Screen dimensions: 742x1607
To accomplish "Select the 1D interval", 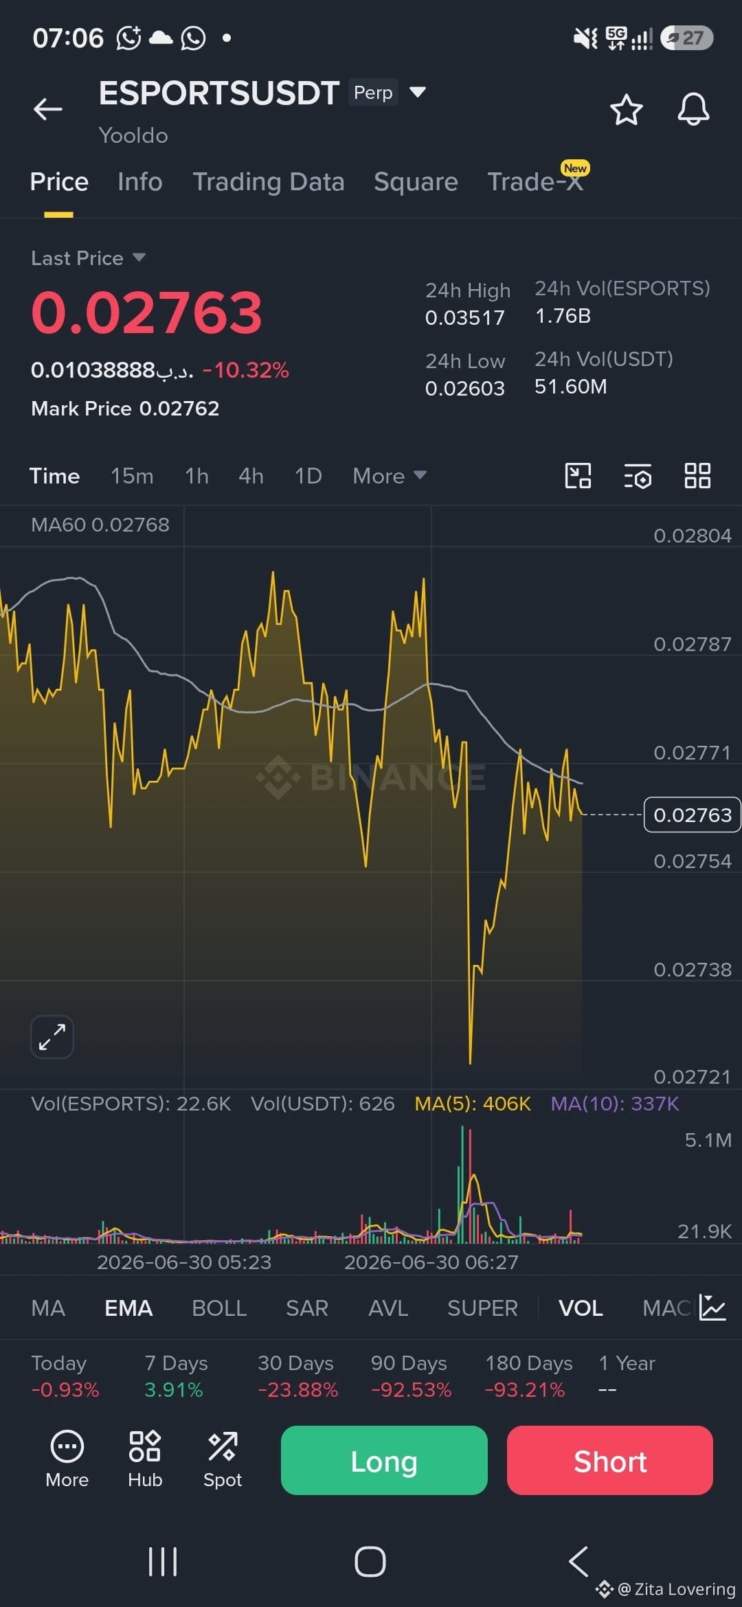I will click(308, 476).
